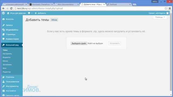The width and height of the screenshot is (173, 97).
Task: Click the browser forward arrow
Action: point(7,8)
